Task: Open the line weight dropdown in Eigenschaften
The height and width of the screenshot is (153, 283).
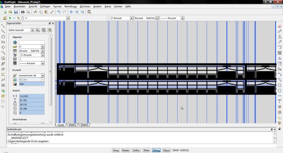Action: point(43,63)
